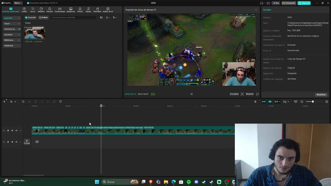Open the player panel options menu
The width and height of the screenshot is (331, 186).
coord(256,10)
